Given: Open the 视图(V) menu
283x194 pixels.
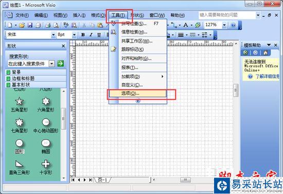Looking at the screenshot, I should pos(60,15).
